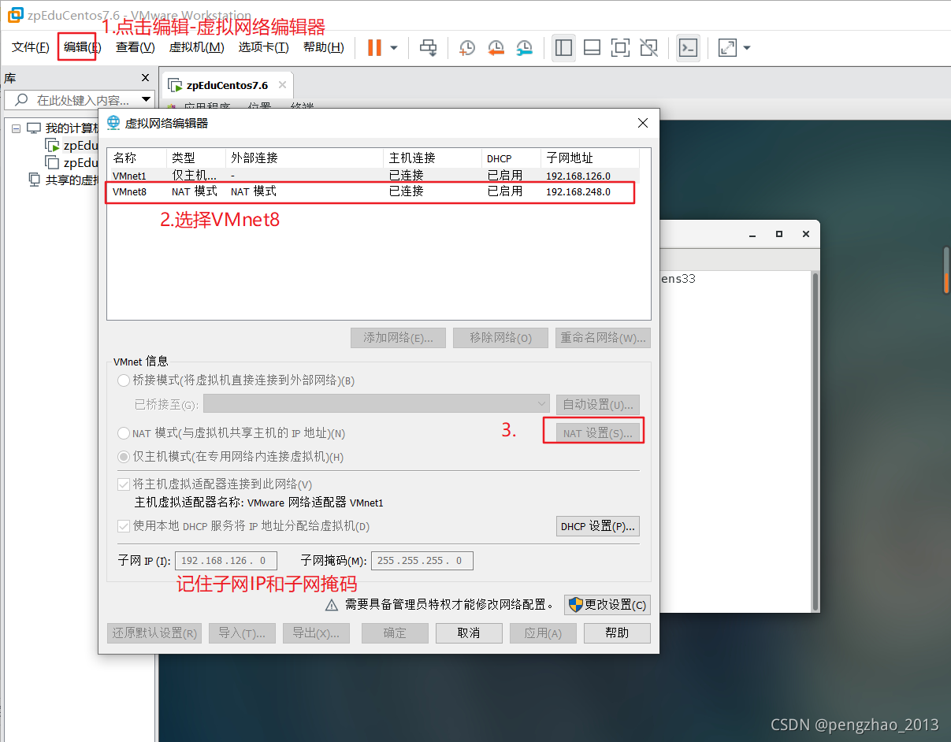Click the 192.168.248.0 subnet address cell
This screenshot has width=951, height=742.
coord(578,191)
